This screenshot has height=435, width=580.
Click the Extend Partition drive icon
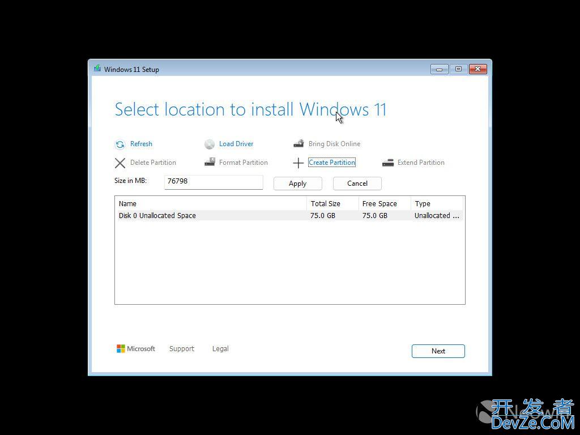(x=387, y=163)
